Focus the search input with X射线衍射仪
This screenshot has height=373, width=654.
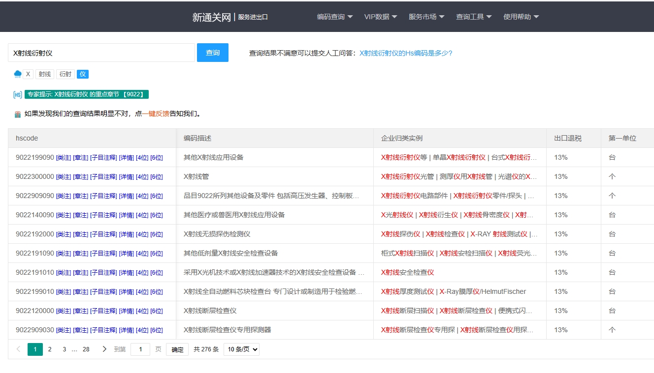101,53
